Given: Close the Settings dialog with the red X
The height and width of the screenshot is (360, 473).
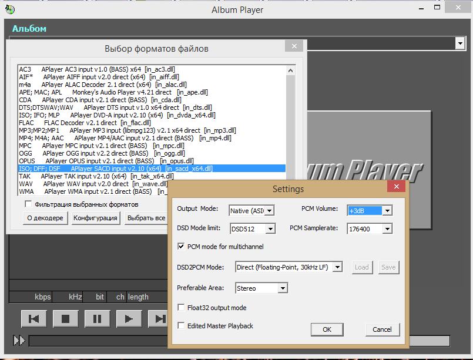Looking at the screenshot, I should tap(396, 187).
